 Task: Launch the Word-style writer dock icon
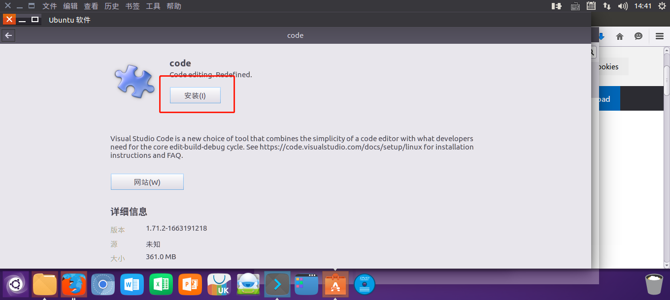click(x=132, y=284)
